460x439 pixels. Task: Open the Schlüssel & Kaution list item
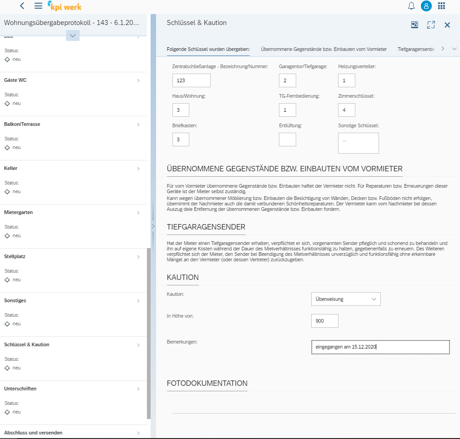coord(73,359)
